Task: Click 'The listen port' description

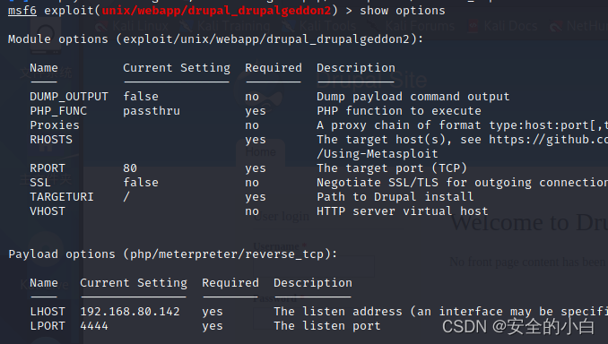Action: pos(327,326)
